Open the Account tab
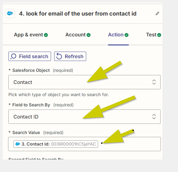Screen dimensions: 178x172 coord(78,35)
